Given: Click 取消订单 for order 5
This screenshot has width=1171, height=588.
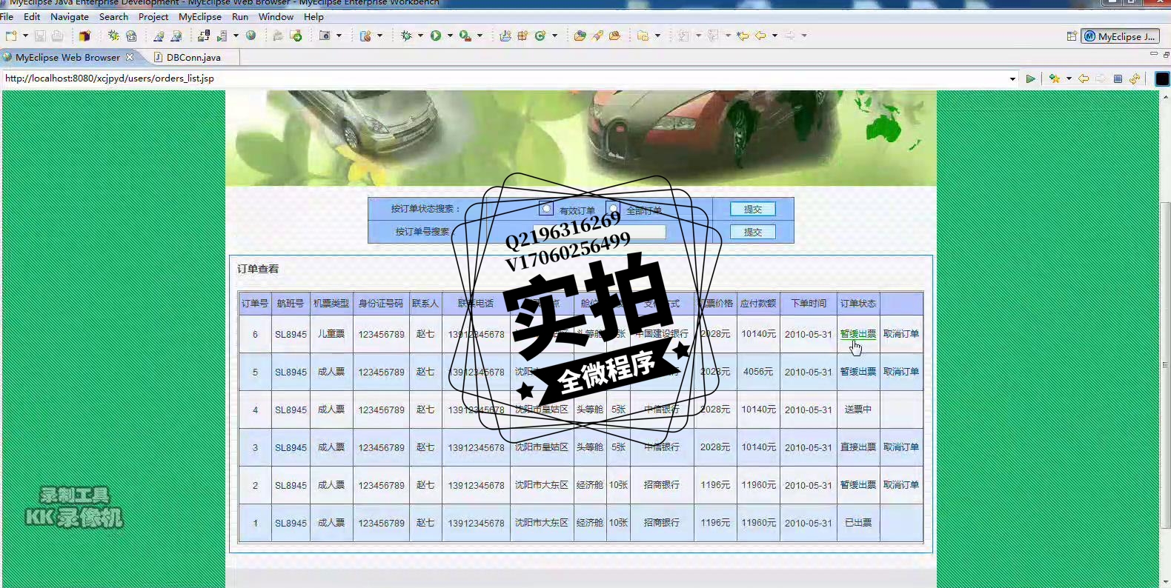Looking at the screenshot, I should coord(900,372).
